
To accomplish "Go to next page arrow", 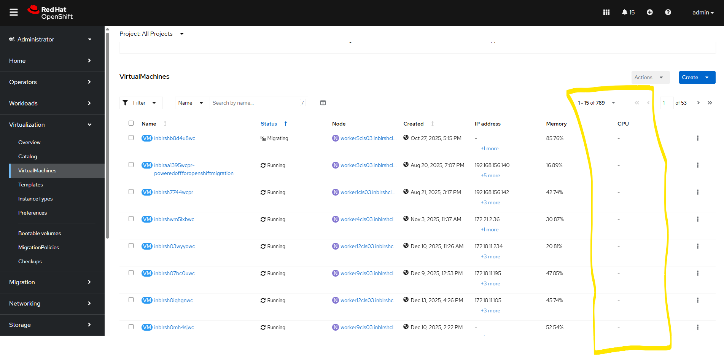I will [x=699, y=103].
